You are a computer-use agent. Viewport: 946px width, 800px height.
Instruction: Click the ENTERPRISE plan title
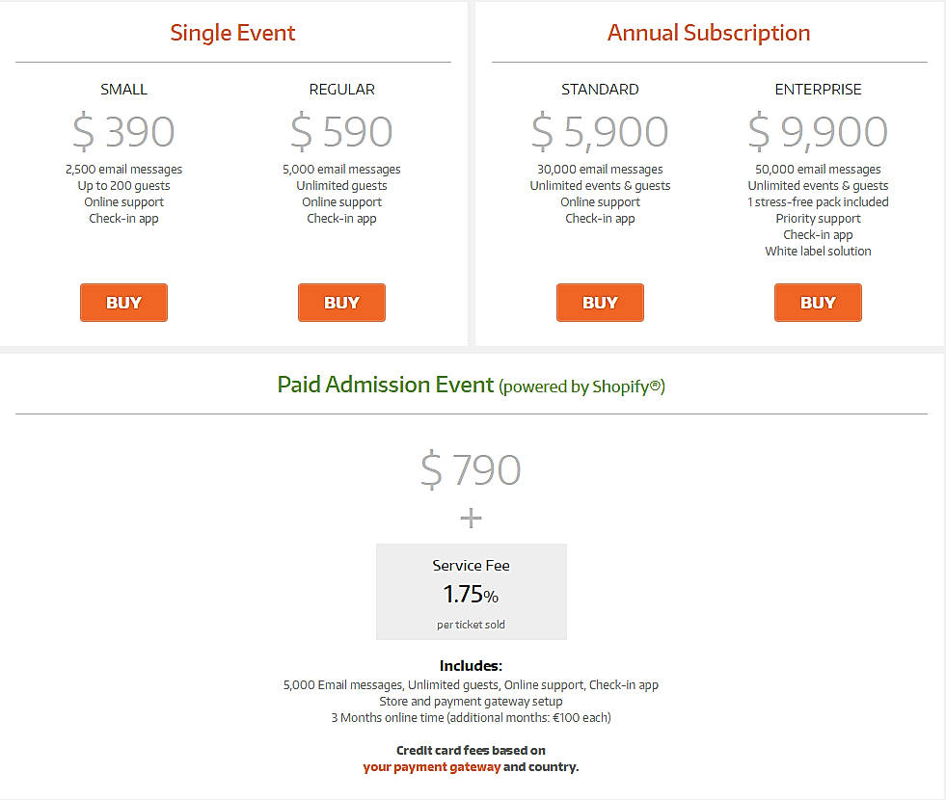[x=818, y=89]
